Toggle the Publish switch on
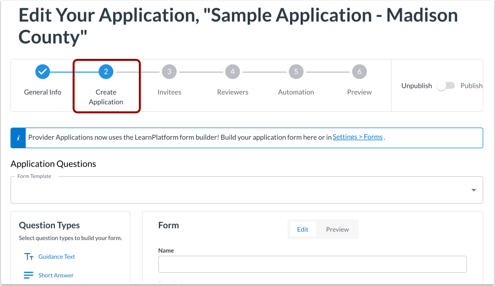Image resolution: width=495 pixels, height=286 pixels. [x=445, y=85]
